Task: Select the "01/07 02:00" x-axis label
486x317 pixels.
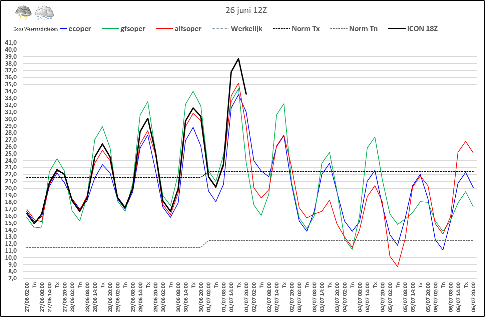Action: point(208,297)
